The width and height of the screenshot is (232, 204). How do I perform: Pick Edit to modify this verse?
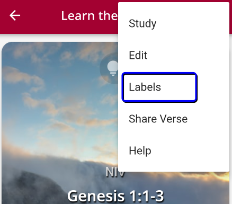(x=138, y=55)
